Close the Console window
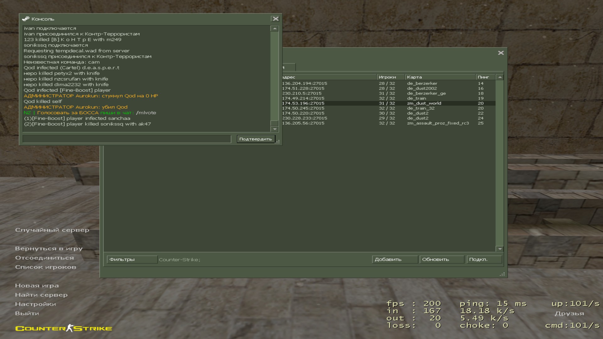Screen dimensions: 603x339 [x=275, y=19]
